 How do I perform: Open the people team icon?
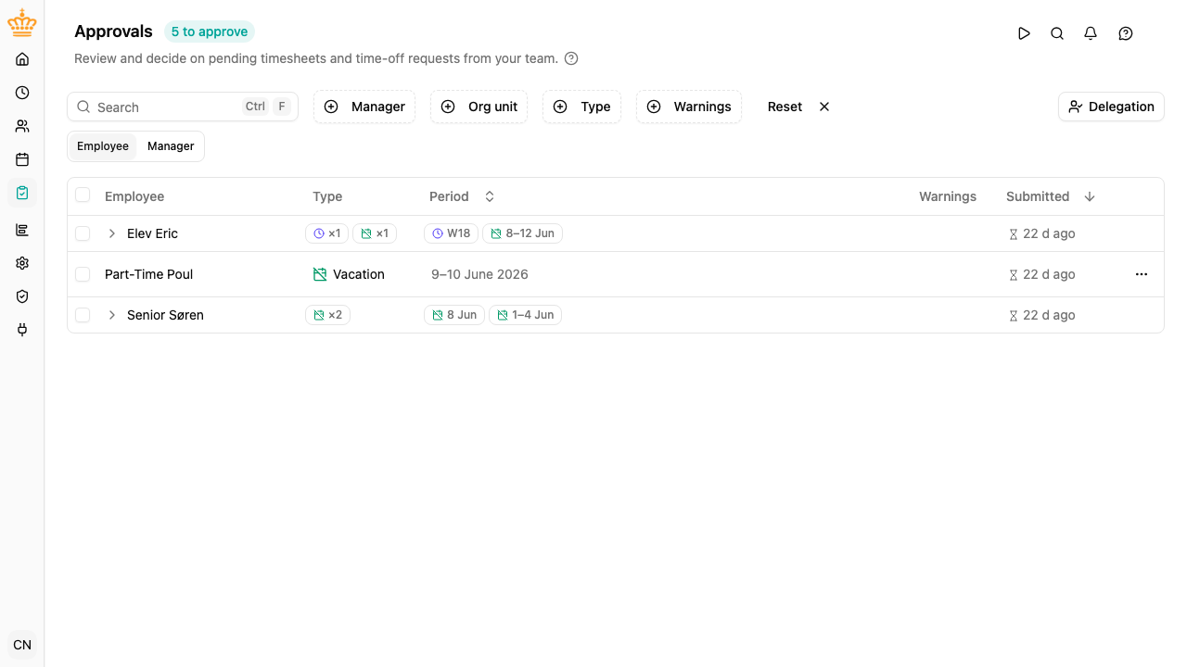22,126
